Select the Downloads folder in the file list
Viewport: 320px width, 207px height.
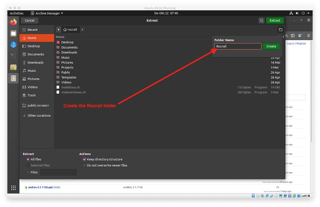point(69,53)
